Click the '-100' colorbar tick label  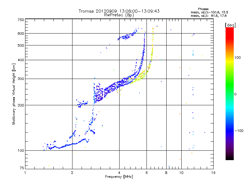239,131
